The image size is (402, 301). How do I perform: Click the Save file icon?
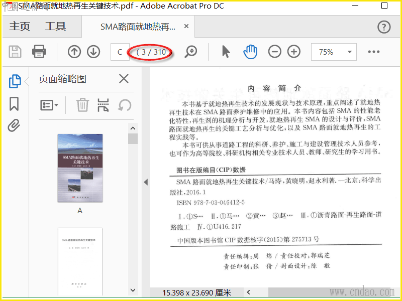(x=15, y=52)
